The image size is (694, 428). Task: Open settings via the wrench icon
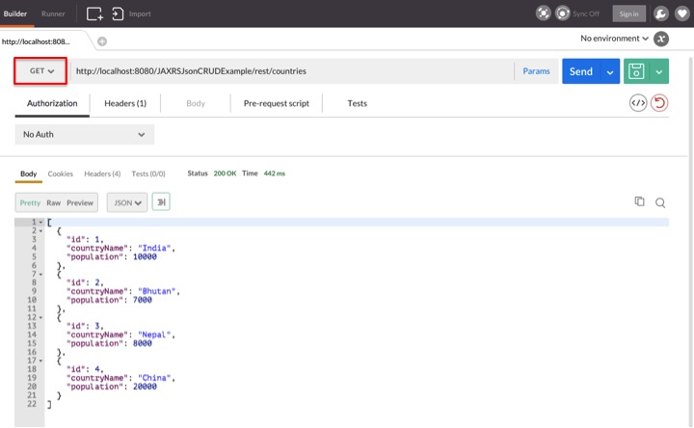660,13
